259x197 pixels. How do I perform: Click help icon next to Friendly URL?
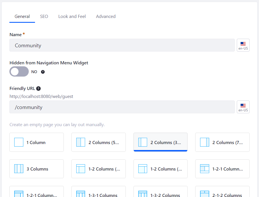[x=38, y=89]
